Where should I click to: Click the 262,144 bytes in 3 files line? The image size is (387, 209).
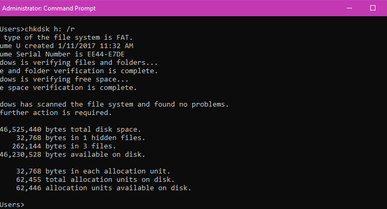[64, 146]
